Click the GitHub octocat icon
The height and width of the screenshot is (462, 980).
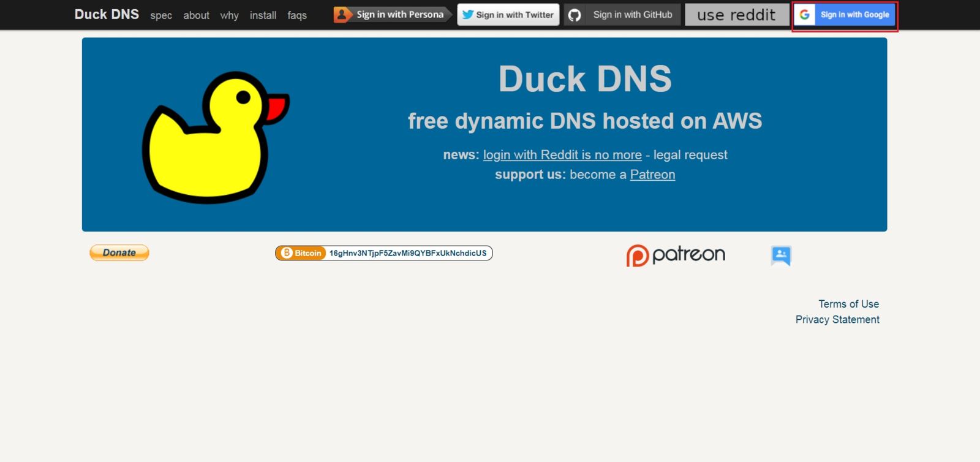pos(575,15)
